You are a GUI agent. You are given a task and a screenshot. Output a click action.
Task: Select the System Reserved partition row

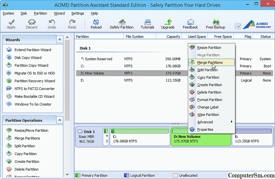[x=132, y=59]
